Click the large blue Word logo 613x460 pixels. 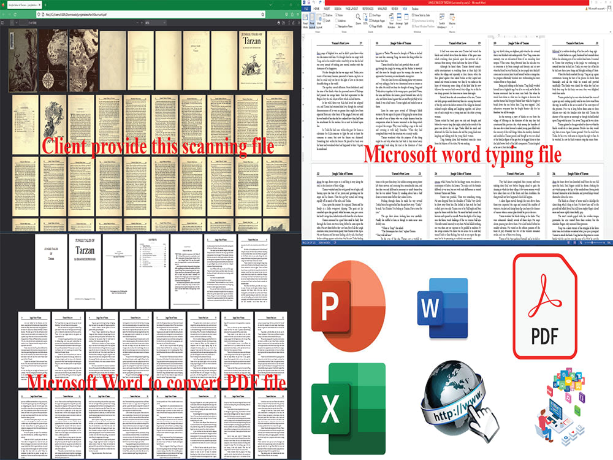(x=443, y=309)
